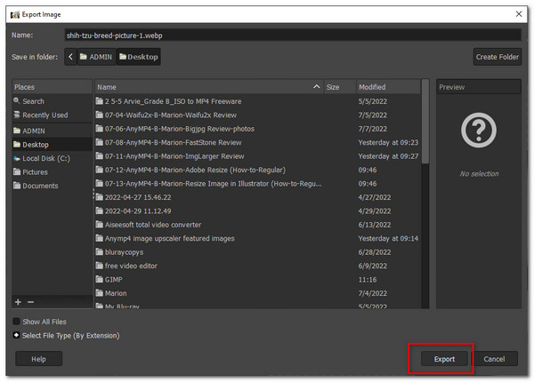Open the Documents folder in Places
The image size is (534, 382).
coord(40,187)
